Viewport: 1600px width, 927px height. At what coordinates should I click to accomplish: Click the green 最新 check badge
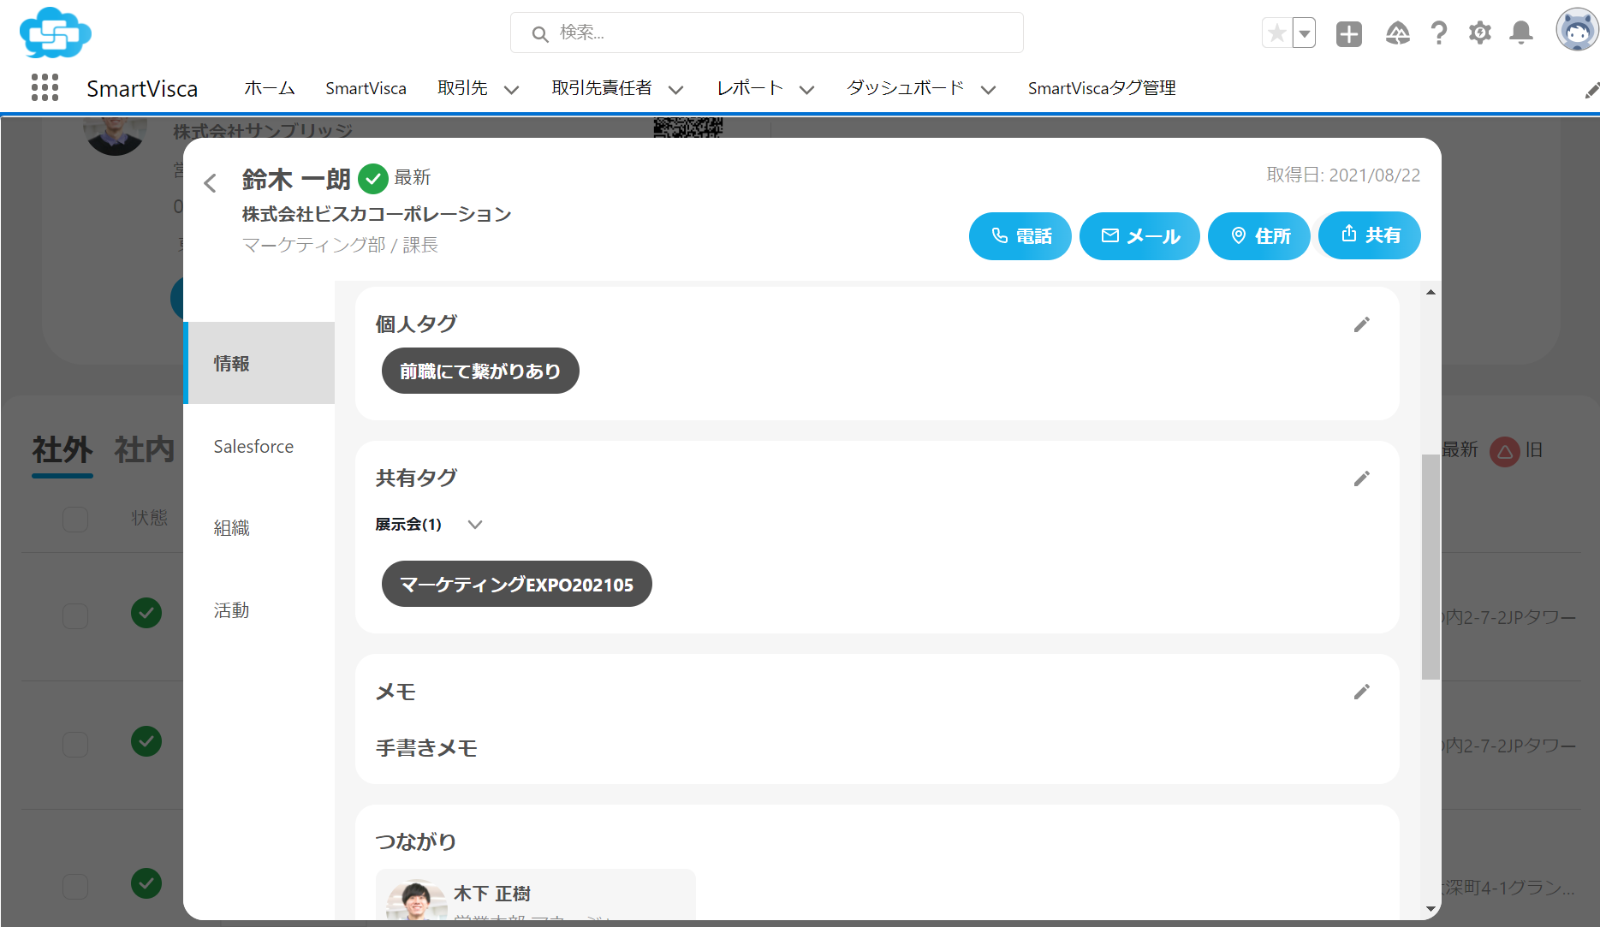[x=373, y=179]
